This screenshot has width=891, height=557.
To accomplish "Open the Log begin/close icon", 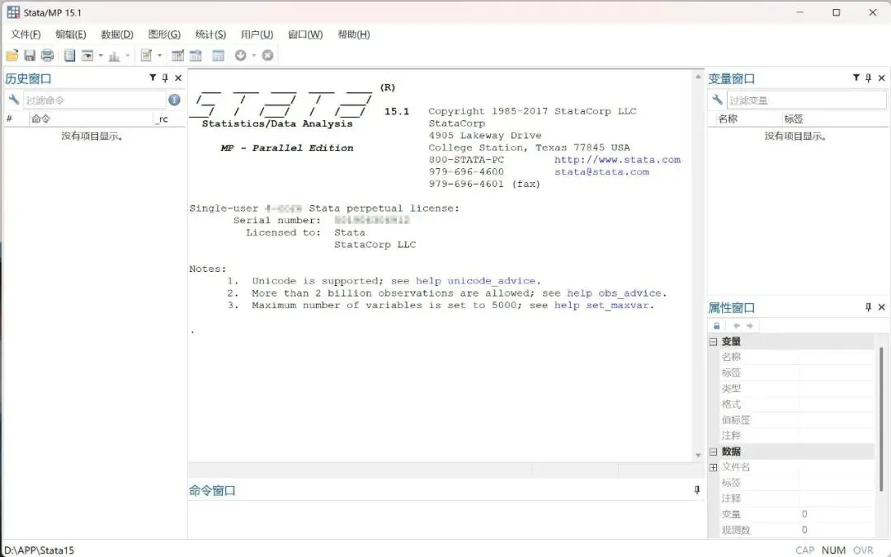I will pyautogui.click(x=69, y=55).
